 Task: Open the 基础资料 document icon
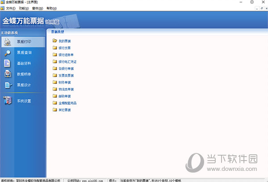click(x=7, y=63)
